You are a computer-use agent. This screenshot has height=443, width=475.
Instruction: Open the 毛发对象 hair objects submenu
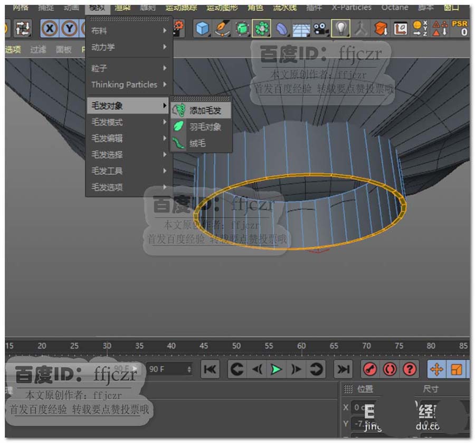click(x=128, y=106)
